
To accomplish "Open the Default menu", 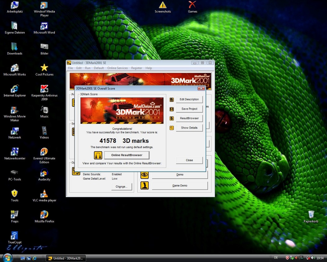I will [99, 68].
